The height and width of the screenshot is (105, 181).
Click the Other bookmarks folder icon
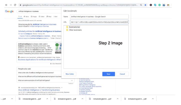pos(67,30)
